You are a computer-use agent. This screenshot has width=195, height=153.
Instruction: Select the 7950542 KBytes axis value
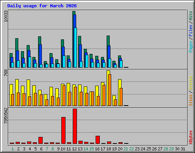coord(6,116)
